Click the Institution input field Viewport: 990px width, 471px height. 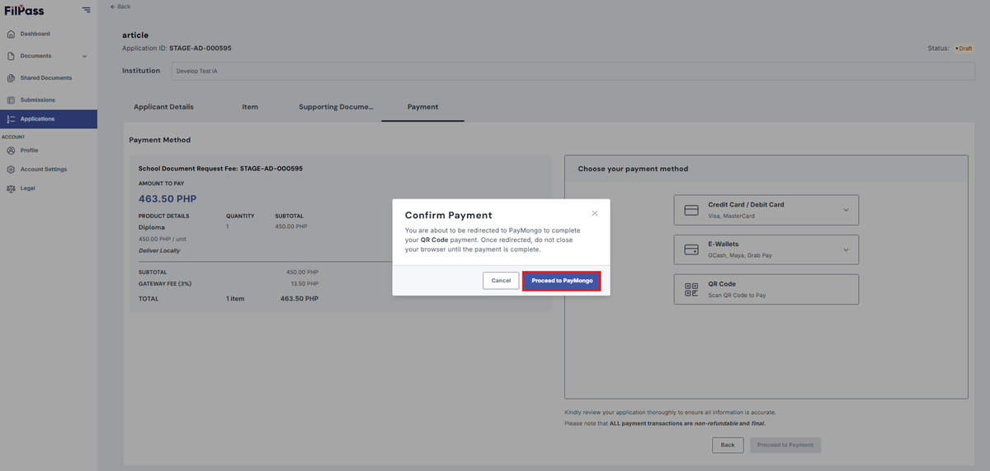coord(573,71)
